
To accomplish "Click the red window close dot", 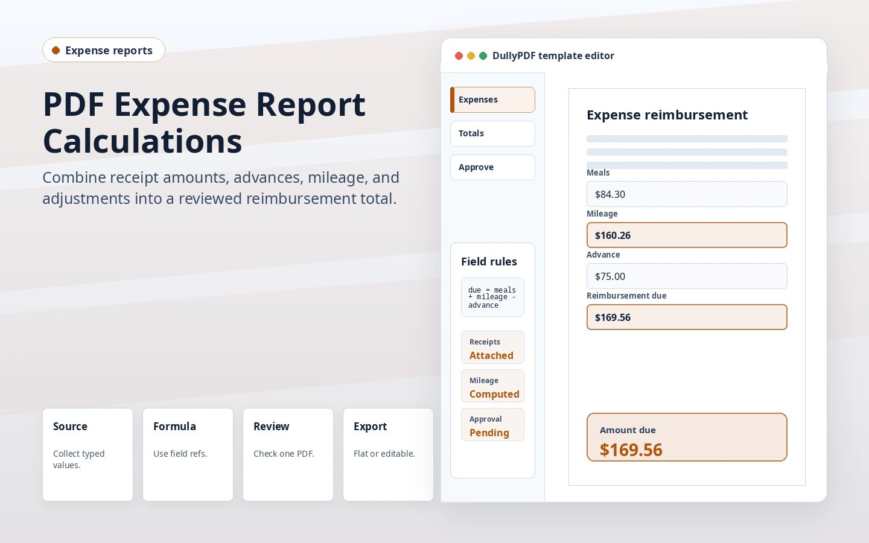I will click(459, 56).
